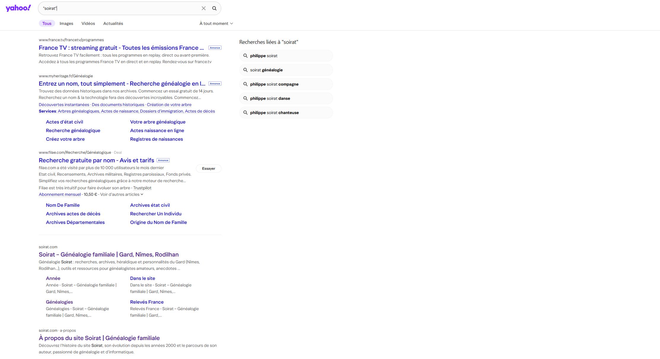Open 'Actes d'état civil' sitelink
The image size is (660, 359).
click(64, 122)
